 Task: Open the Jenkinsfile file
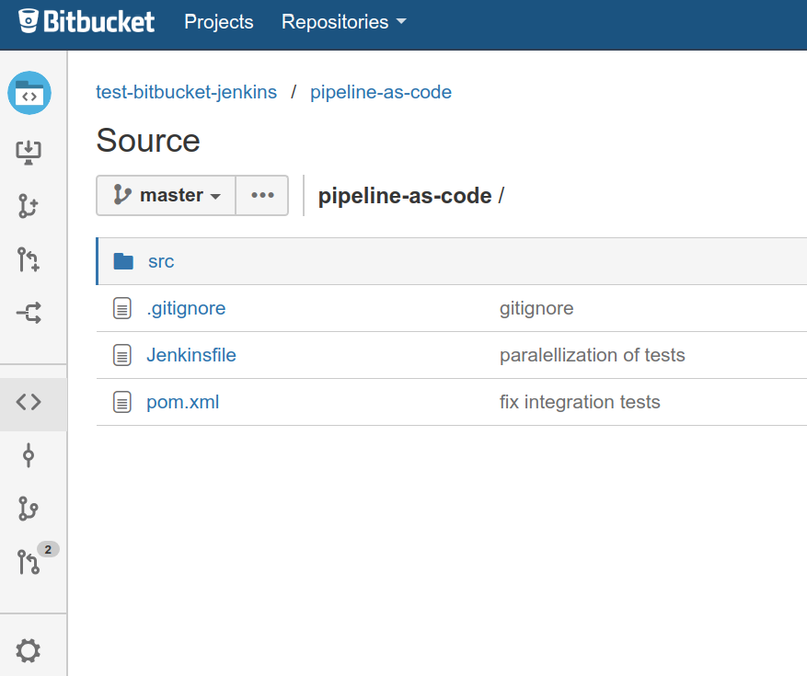click(191, 355)
